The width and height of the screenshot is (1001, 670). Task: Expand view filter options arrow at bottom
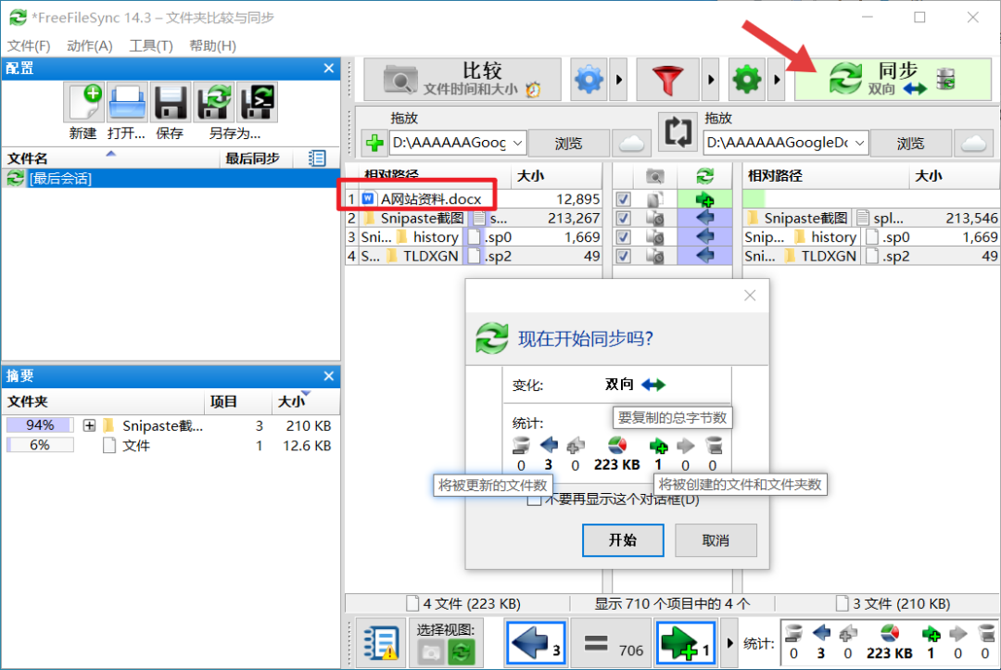pos(729,642)
